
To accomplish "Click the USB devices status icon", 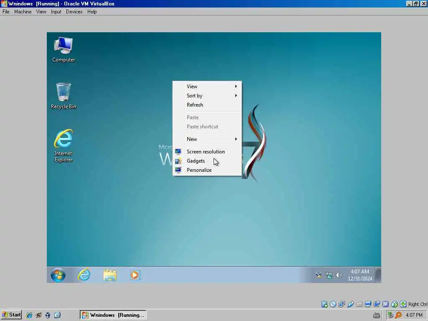I will pyautogui.click(x=351, y=304).
